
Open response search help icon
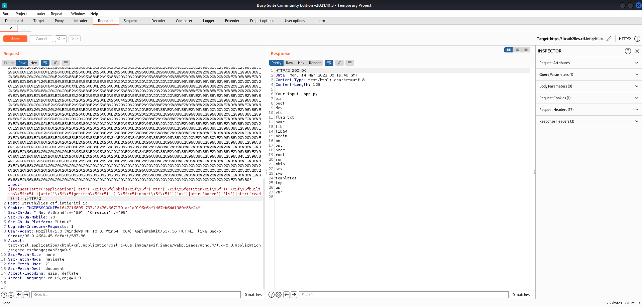pos(272,295)
